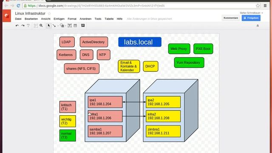
Task: Open the Stefan Schmidbauer account dropdown
Action: coord(251,13)
